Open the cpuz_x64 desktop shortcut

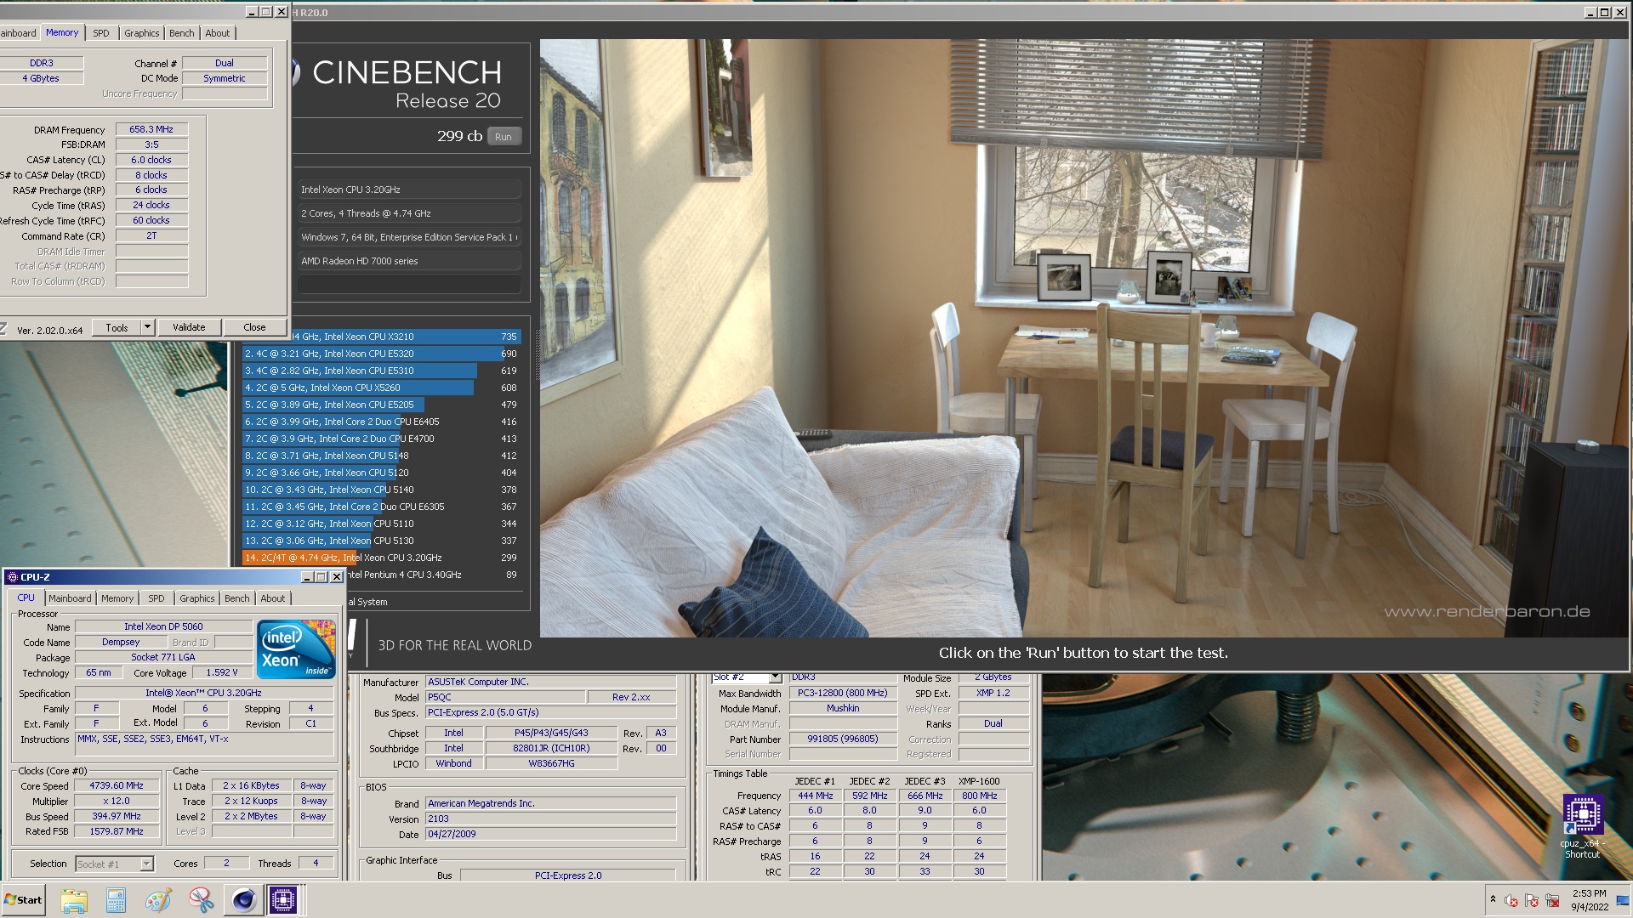pyautogui.click(x=1582, y=826)
